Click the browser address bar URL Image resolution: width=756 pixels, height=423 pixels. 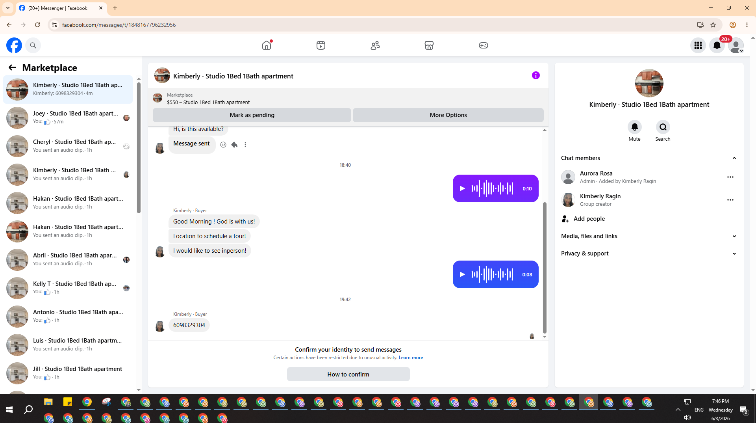119,25
